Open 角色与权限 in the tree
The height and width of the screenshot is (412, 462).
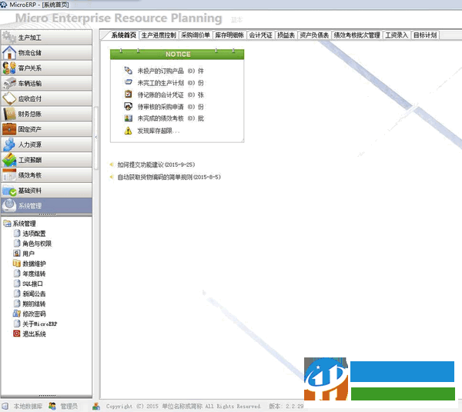37,244
